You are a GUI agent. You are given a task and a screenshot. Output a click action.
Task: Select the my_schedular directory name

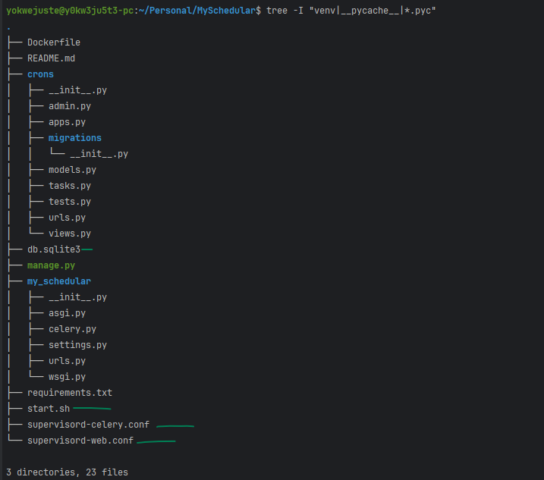(59, 281)
